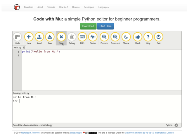The height and width of the screenshot is (140, 187).
Task: Open the settings gear in the status bar
Action: click(x=176, y=125)
